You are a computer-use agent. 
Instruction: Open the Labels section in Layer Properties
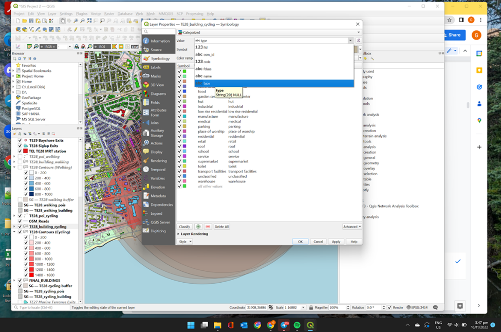[x=155, y=67]
